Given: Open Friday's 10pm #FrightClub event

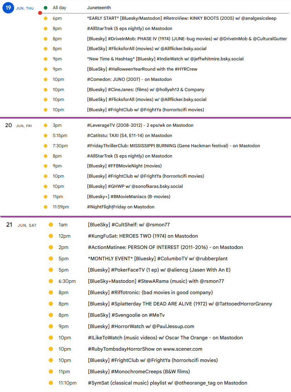Looking at the screenshot, I should click(145, 176).
